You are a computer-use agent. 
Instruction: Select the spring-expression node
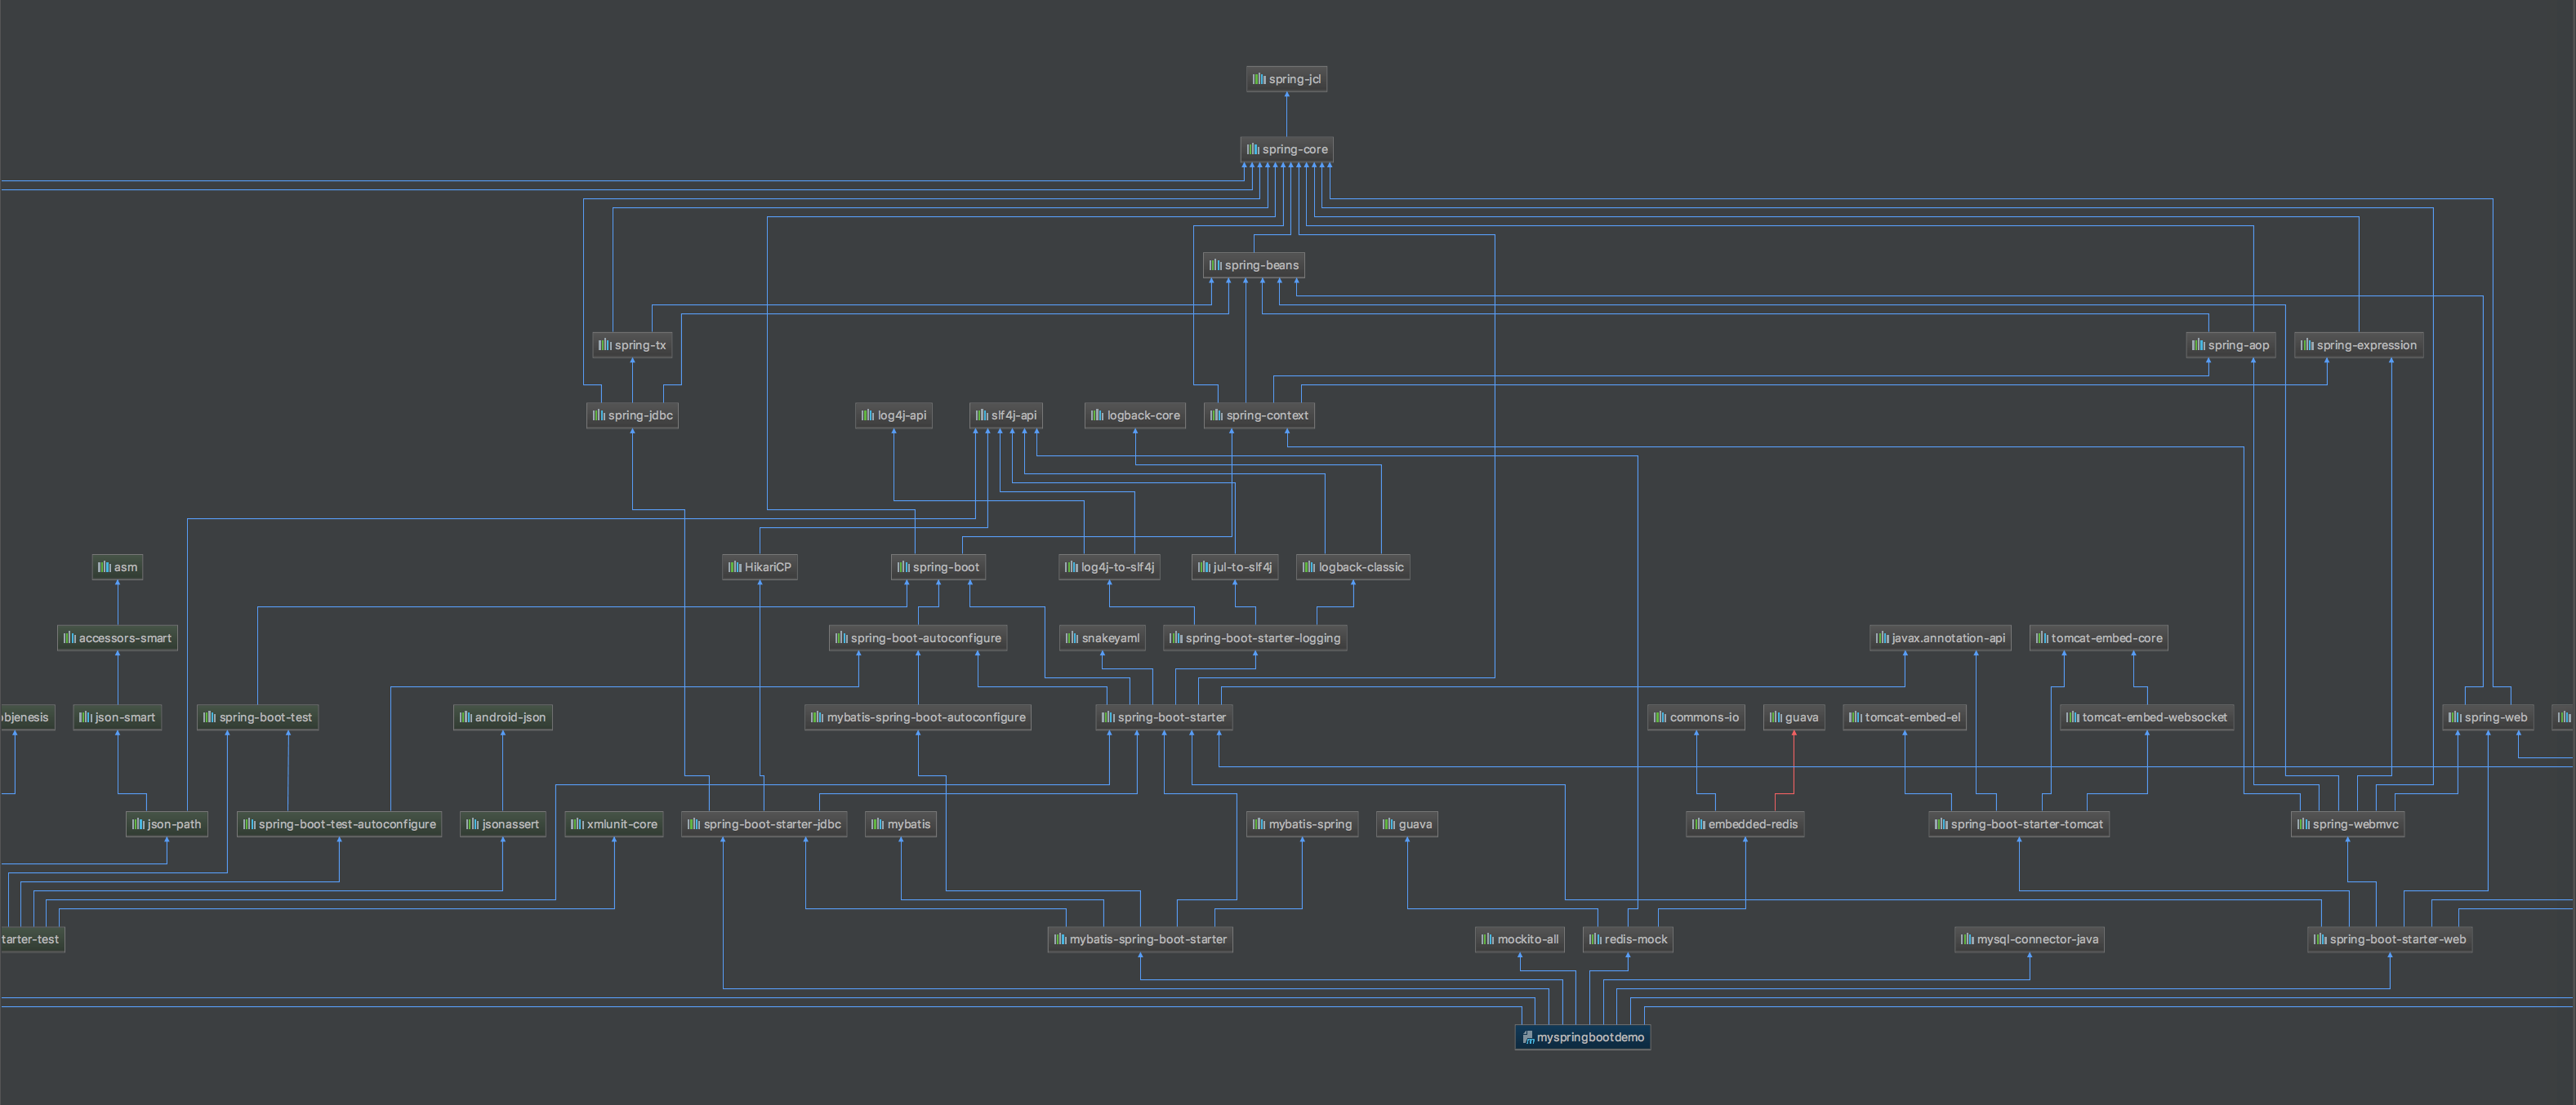(x=2358, y=344)
